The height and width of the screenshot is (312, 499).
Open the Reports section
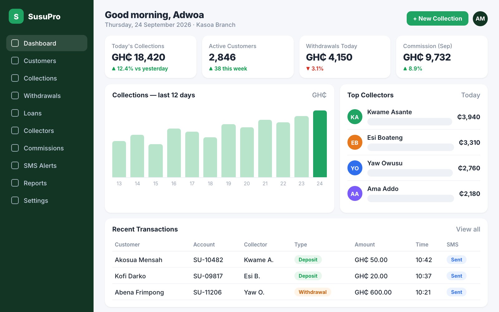tap(47, 183)
